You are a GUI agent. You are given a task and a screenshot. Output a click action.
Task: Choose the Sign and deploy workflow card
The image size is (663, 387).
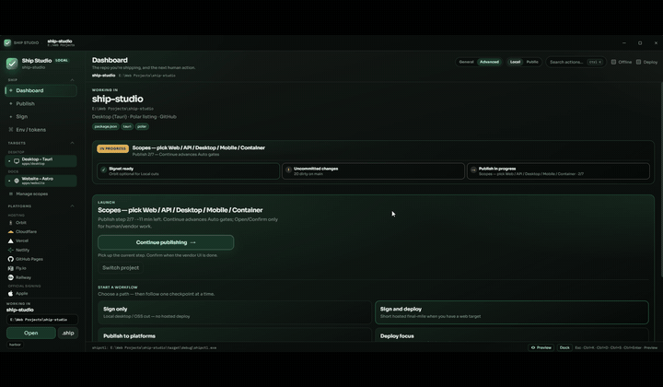coord(512,312)
